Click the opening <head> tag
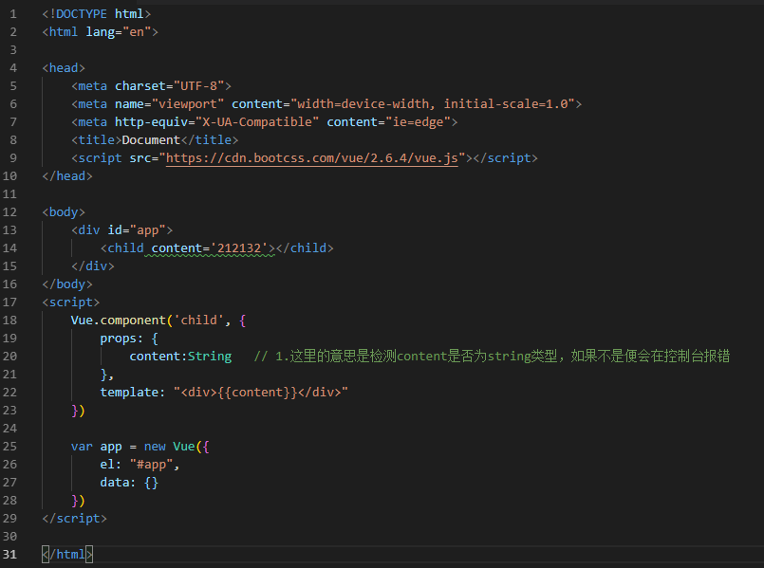This screenshot has width=764, height=568. [x=64, y=68]
